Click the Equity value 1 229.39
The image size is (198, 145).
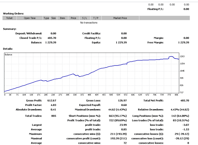click(121, 43)
